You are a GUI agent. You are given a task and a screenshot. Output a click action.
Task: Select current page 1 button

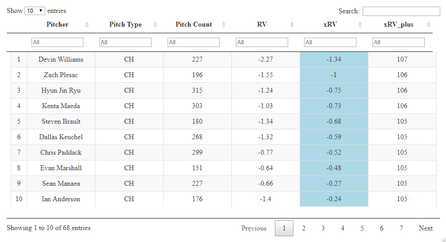pyautogui.click(x=284, y=228)
